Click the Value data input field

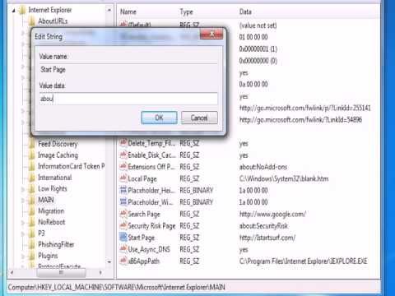click(128, 99)
